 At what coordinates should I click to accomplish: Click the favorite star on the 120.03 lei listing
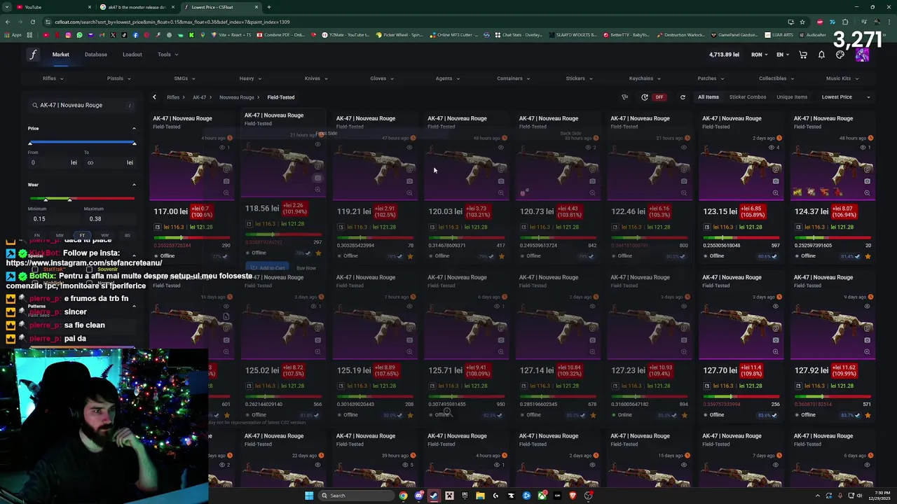[x=502, y=256]
